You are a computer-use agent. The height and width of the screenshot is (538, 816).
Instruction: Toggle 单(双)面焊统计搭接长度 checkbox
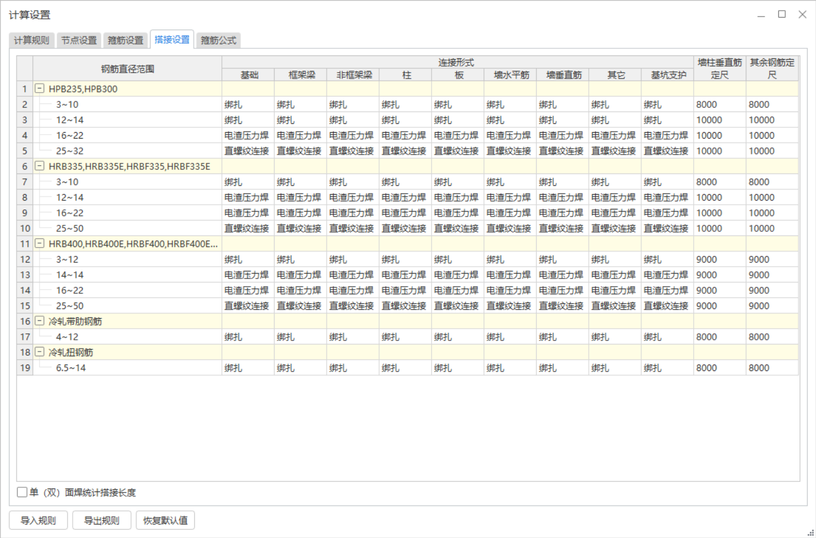pos(22,492)
